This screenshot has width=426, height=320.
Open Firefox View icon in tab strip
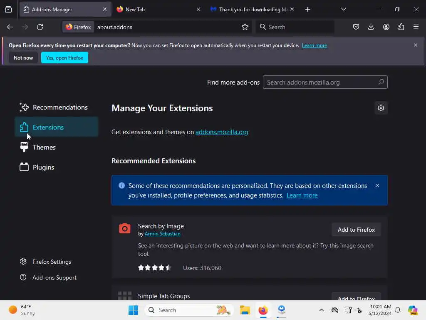8,9
